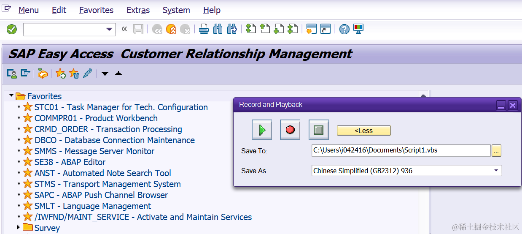Open the Favorites menu in menu bar
522x234 pixels.
pyautogui.click(x=96, y=10)
